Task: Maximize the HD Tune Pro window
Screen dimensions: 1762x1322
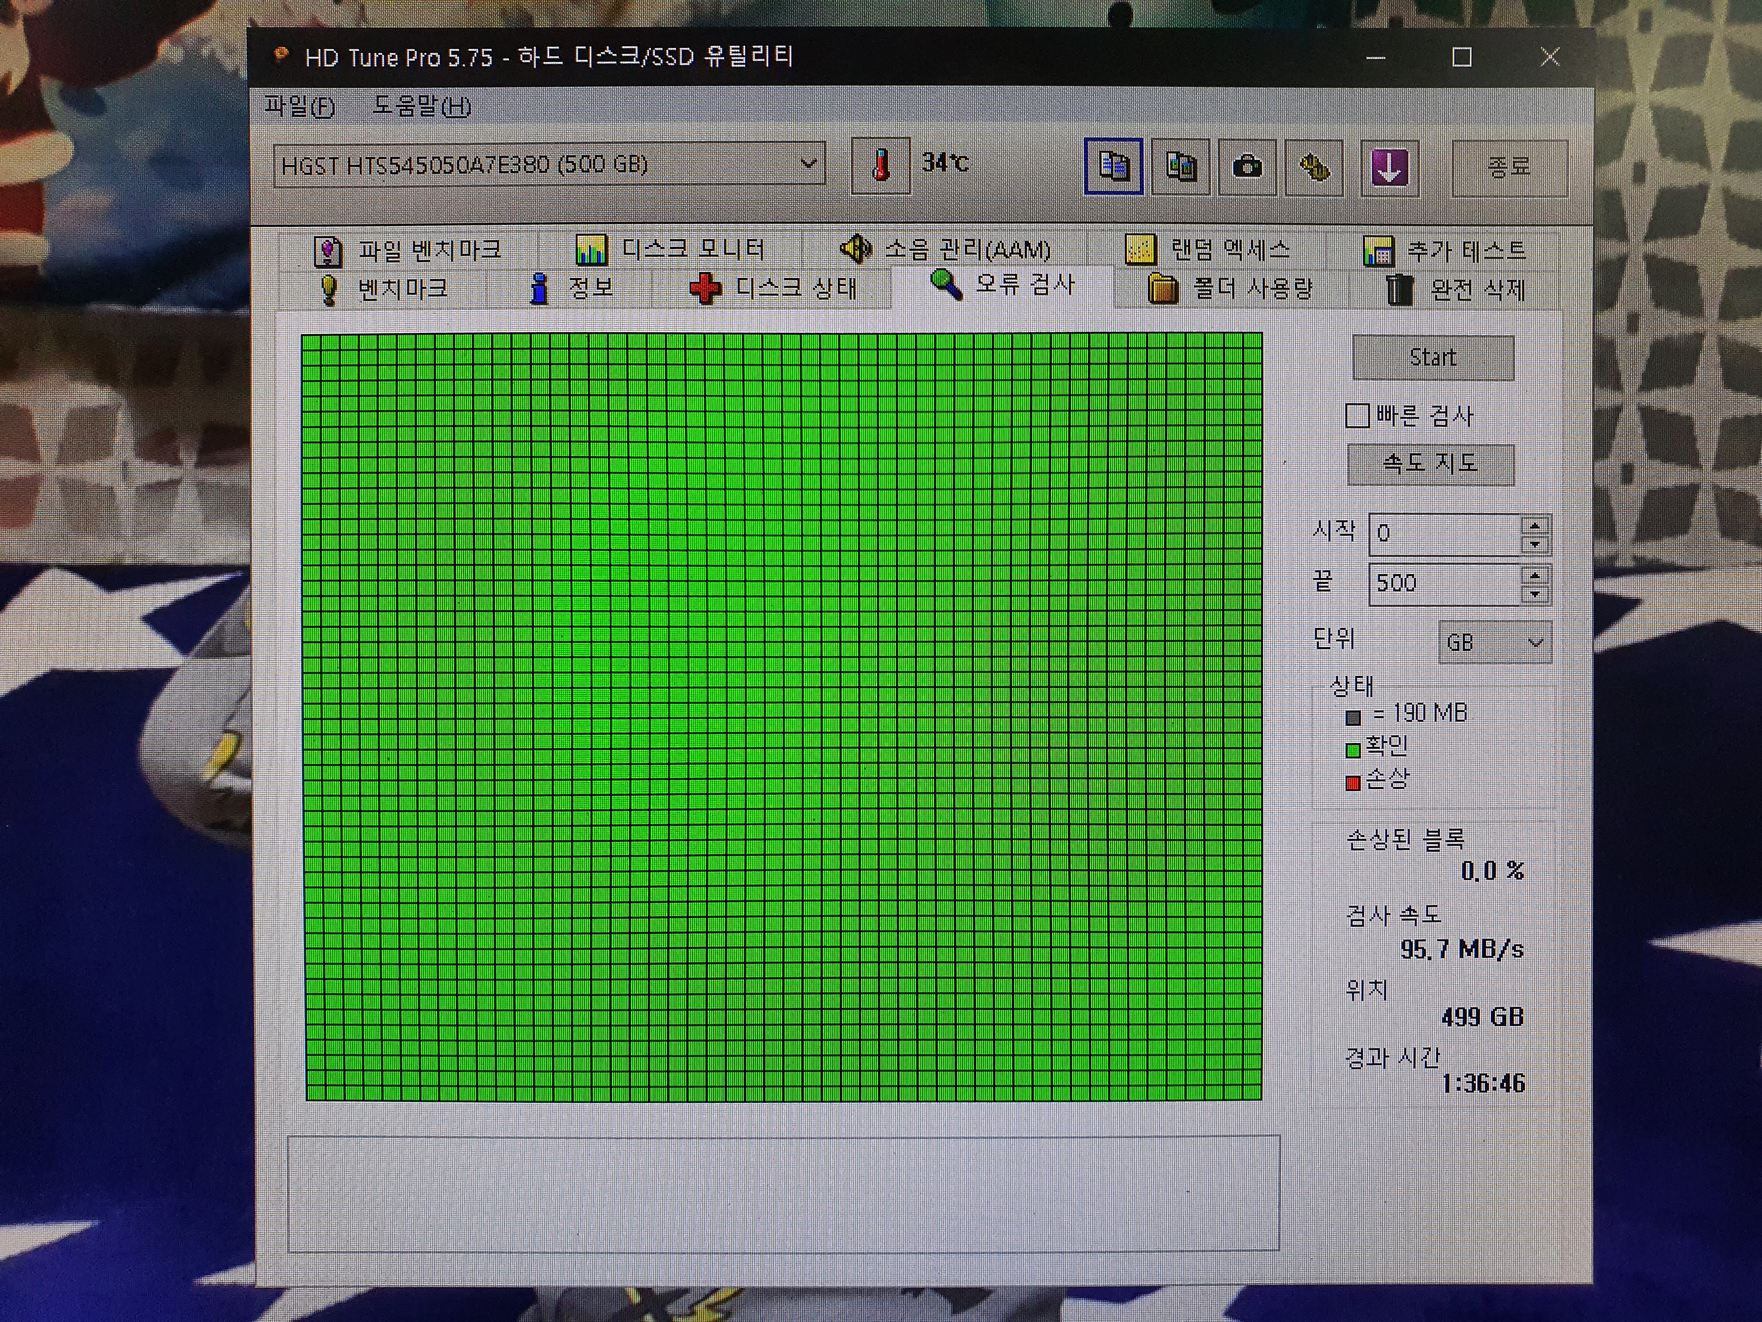Action: 1462,57
